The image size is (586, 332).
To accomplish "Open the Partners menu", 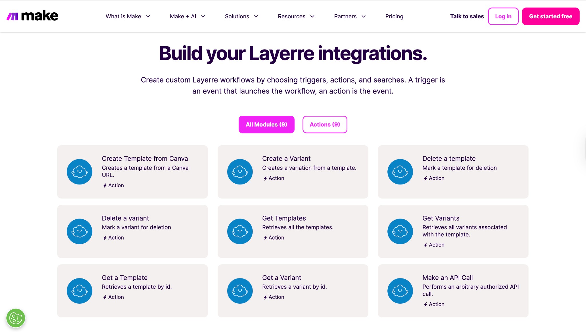I will tap(350, 16).
